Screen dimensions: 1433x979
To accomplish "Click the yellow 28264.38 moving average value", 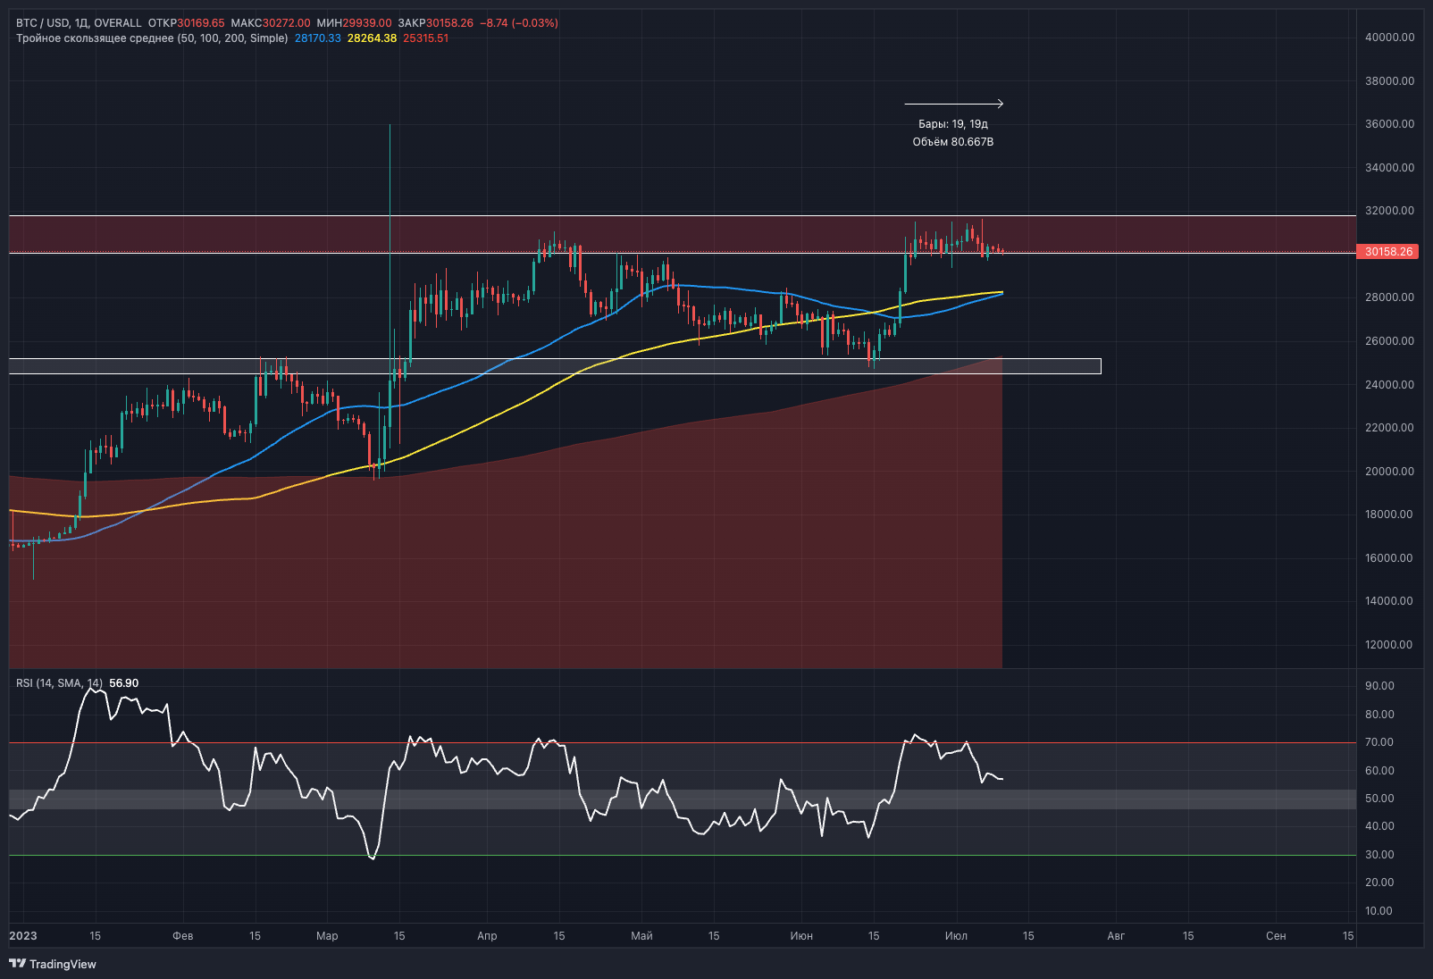I will (x=372, y=38).
